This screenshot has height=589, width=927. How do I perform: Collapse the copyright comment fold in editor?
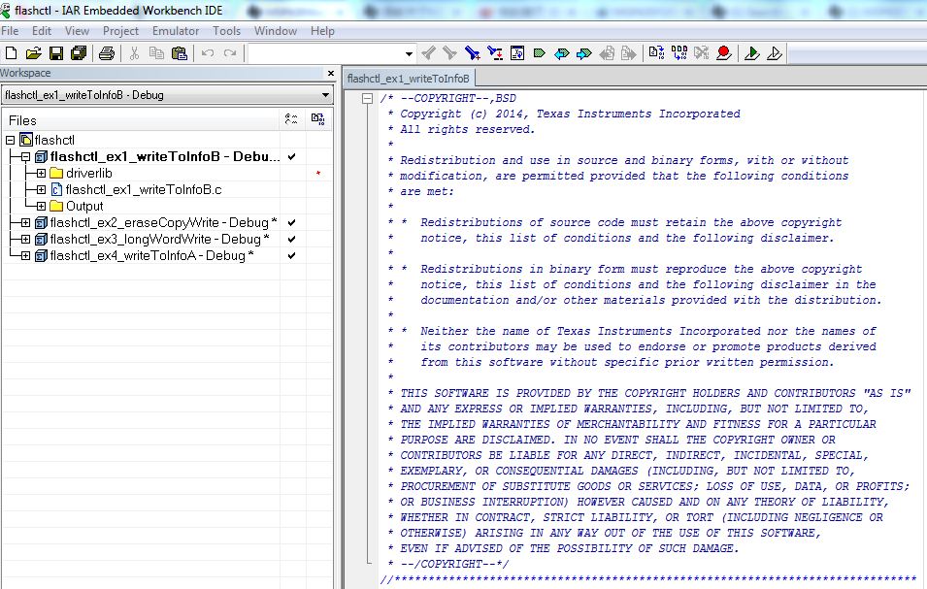(x=367, y=99)
